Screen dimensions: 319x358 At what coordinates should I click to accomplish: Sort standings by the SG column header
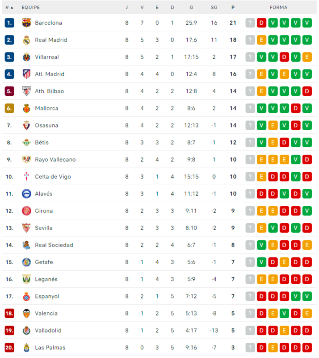click(214, 8)
